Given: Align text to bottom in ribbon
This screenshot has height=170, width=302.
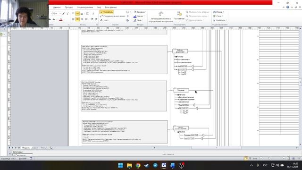Looking at the screenshot, I should point(82,14).
